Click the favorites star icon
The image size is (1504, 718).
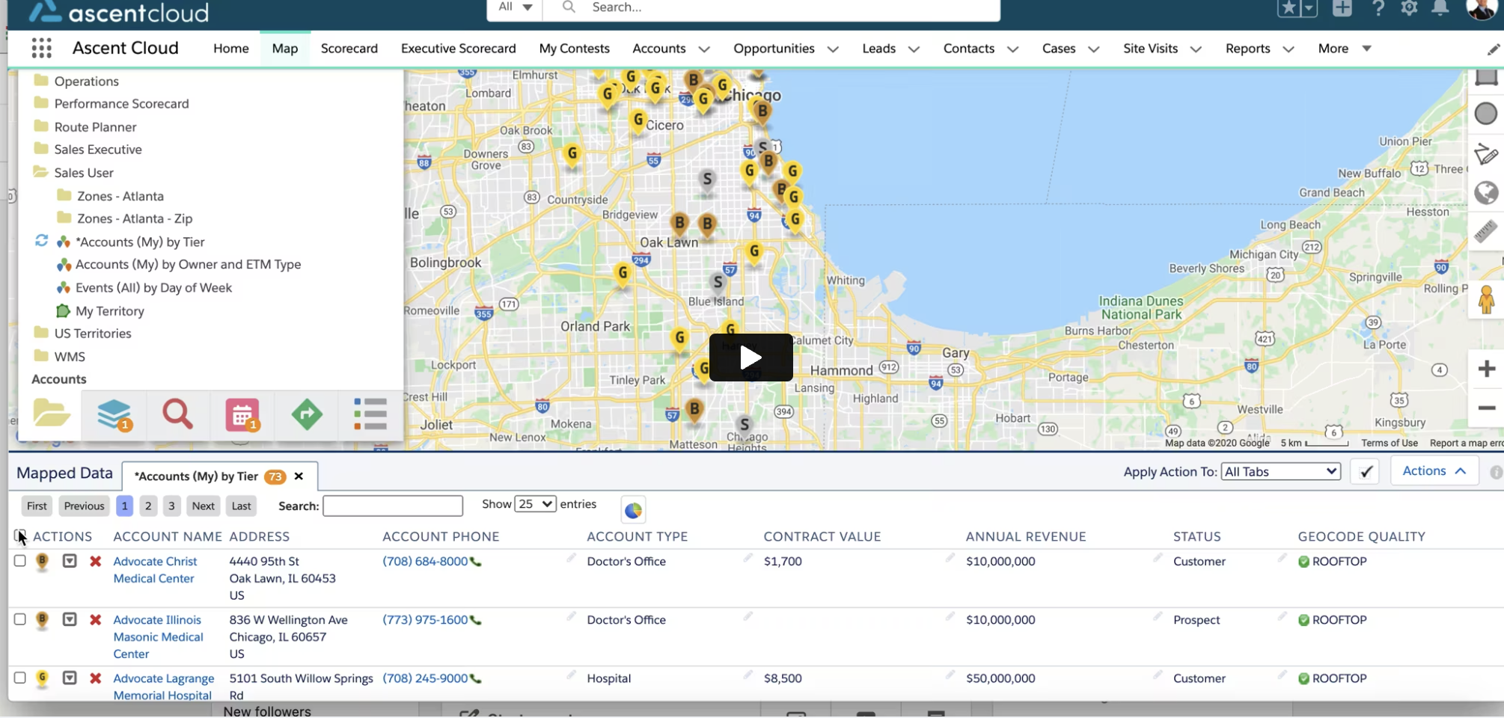(1289, 8)
